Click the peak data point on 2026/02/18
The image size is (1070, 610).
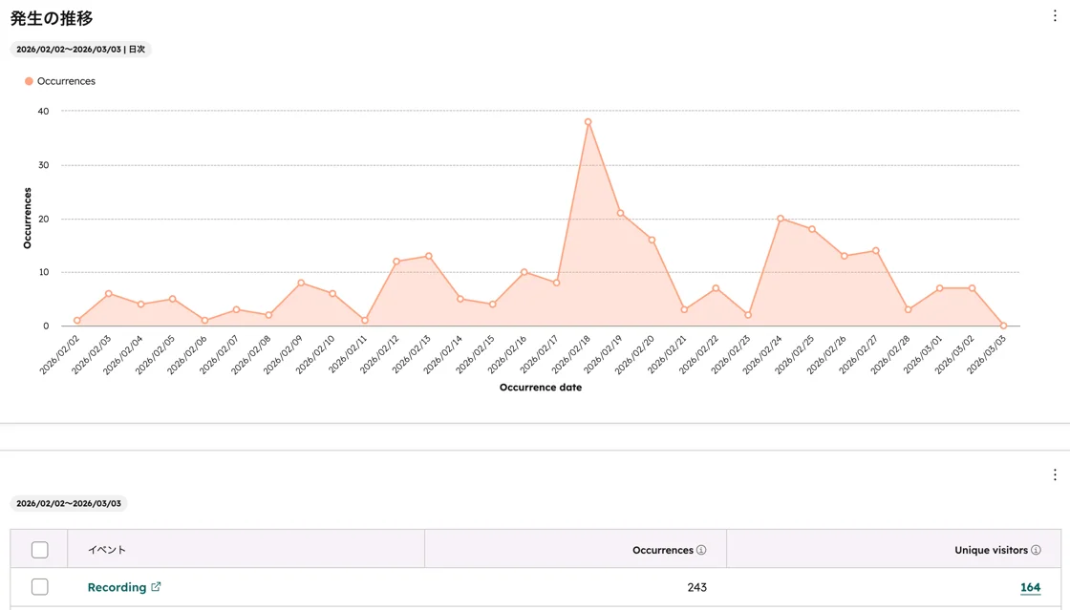point(588,122)
